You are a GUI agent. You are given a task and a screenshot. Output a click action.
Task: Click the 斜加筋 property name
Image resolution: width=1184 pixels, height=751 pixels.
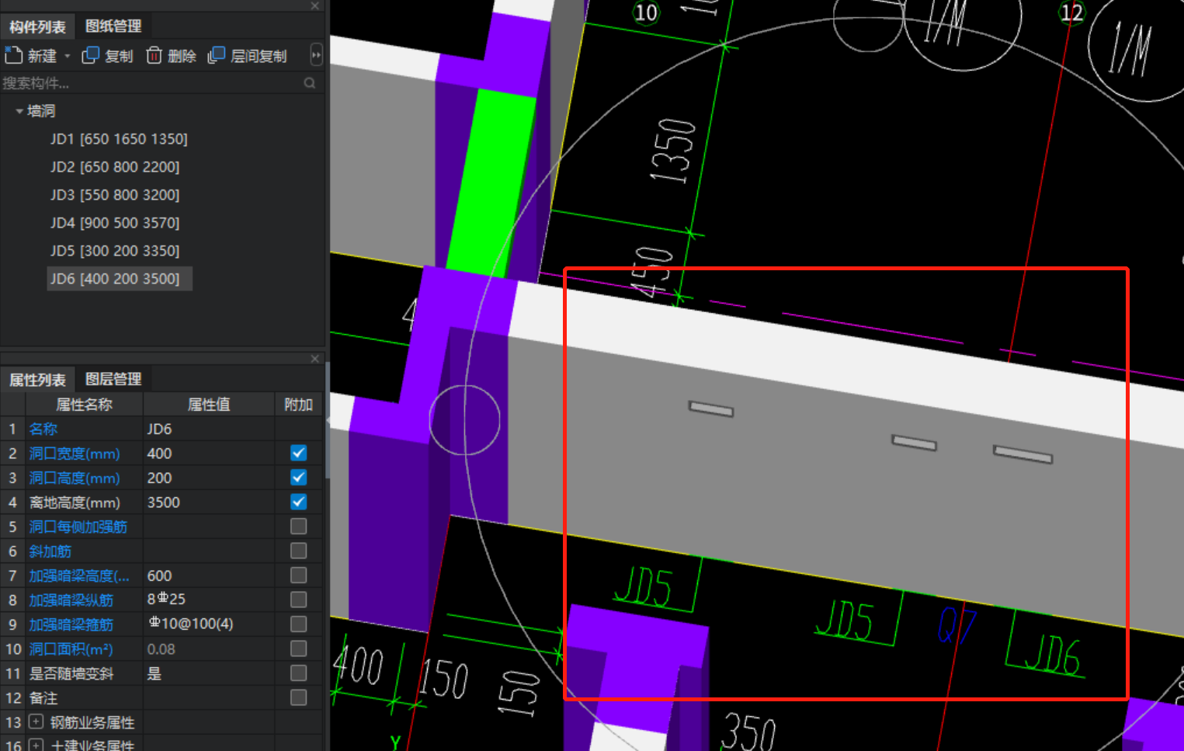[x=50, y=551]
